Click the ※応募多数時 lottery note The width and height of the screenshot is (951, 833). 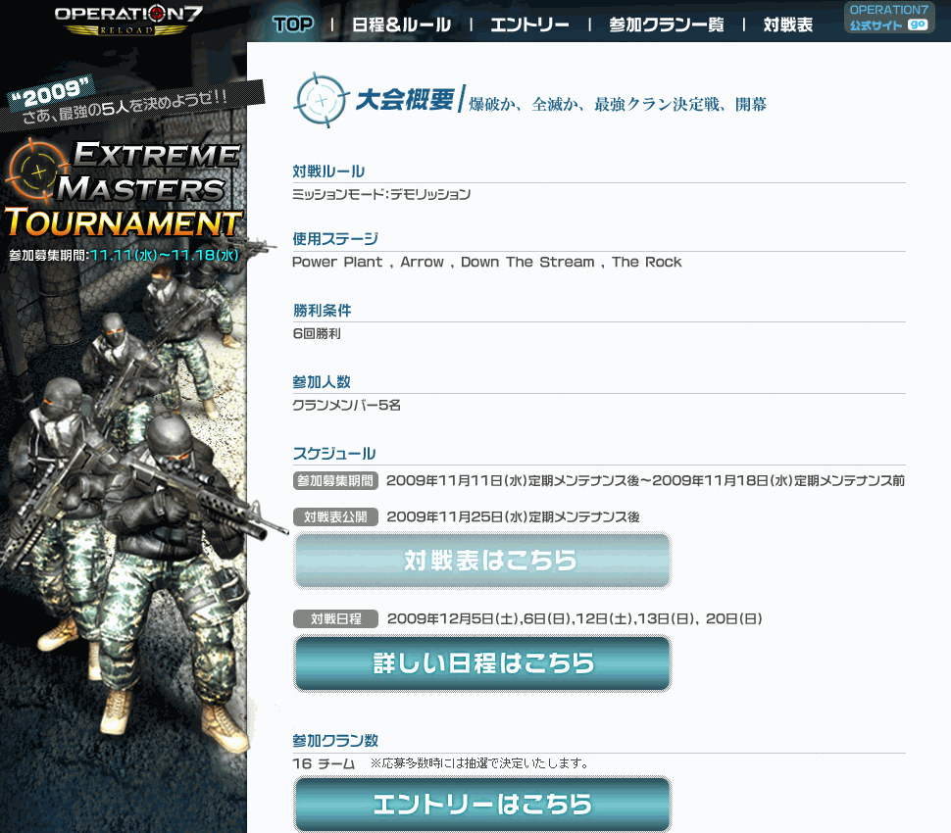pyautogui.click(x=479, y=763)
